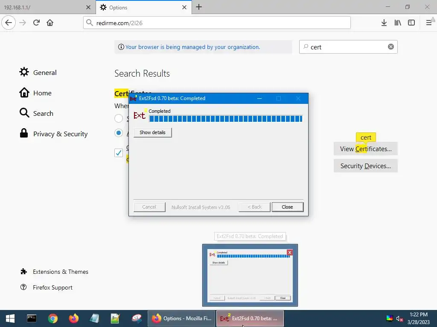Image resolution: width=437 pixels, height=327 pixels.
Task: Minimize the Ext2Fsd installer window
Action: pyautogui.click(x=259, y=98)
